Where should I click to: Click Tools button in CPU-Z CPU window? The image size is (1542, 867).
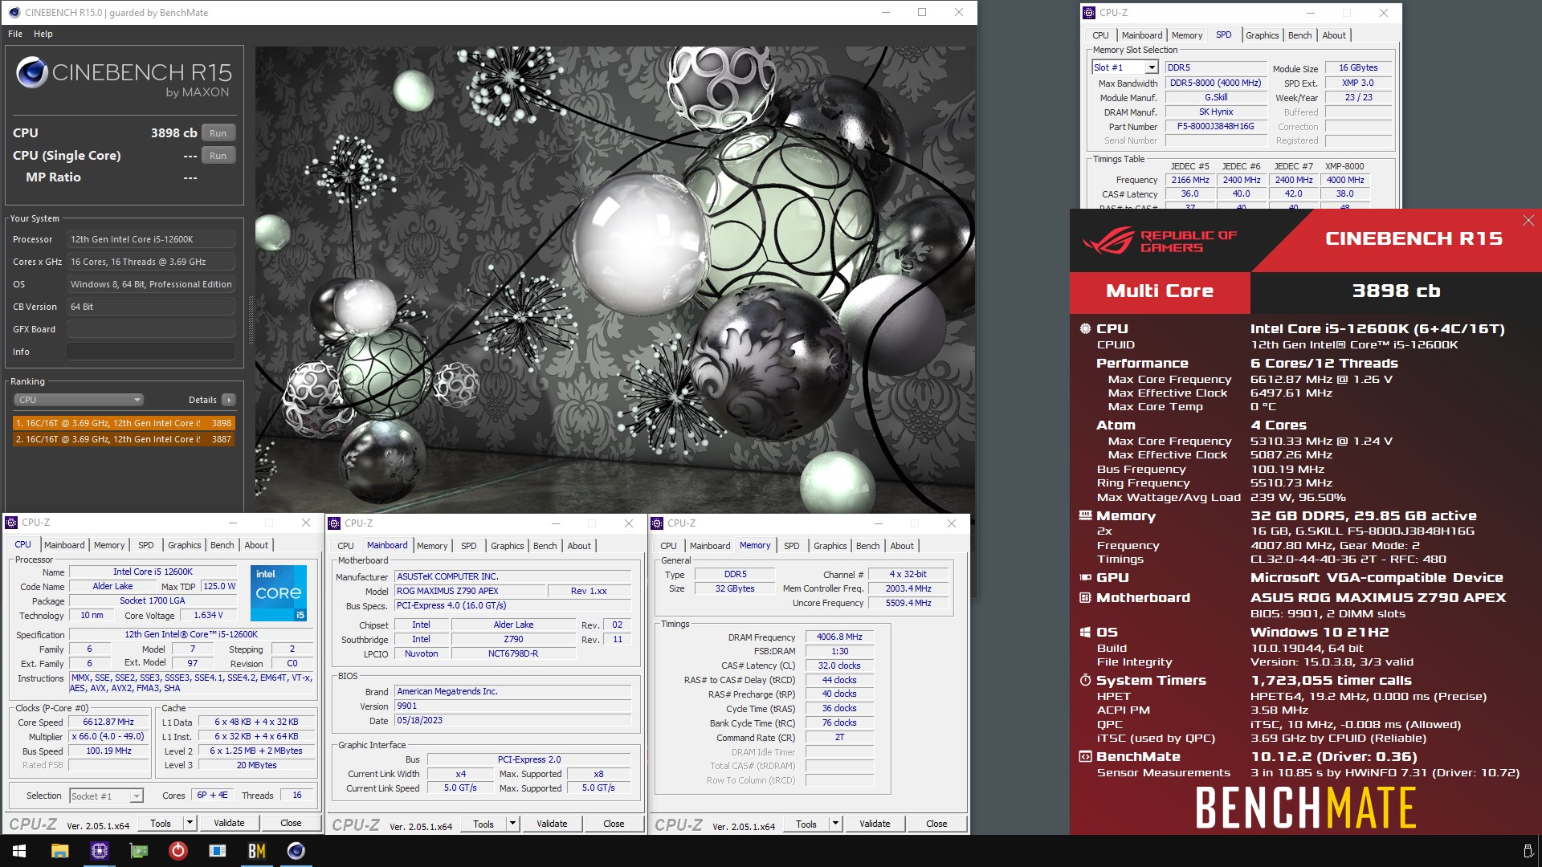coord(161,823)
